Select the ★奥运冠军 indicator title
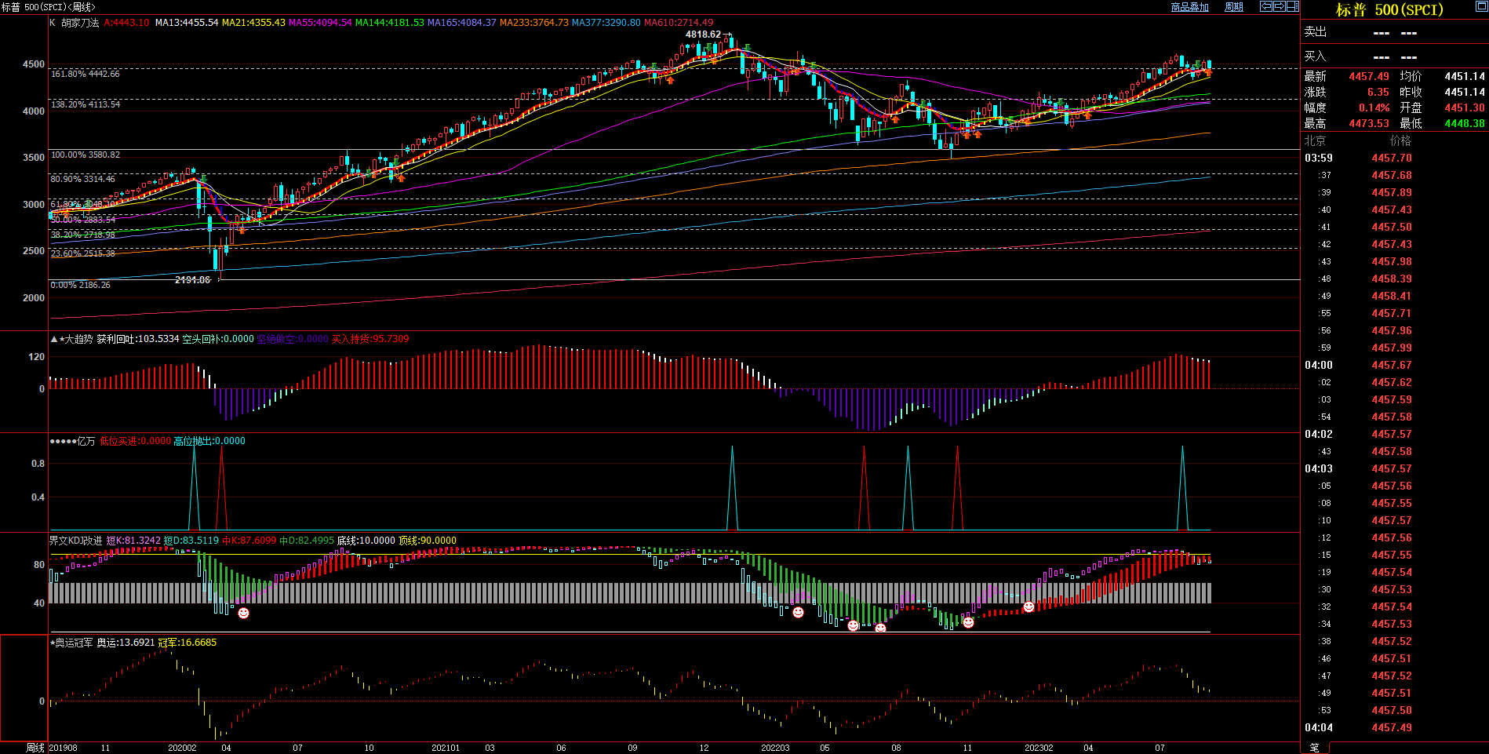The image size is (1489, 754). 71,643
